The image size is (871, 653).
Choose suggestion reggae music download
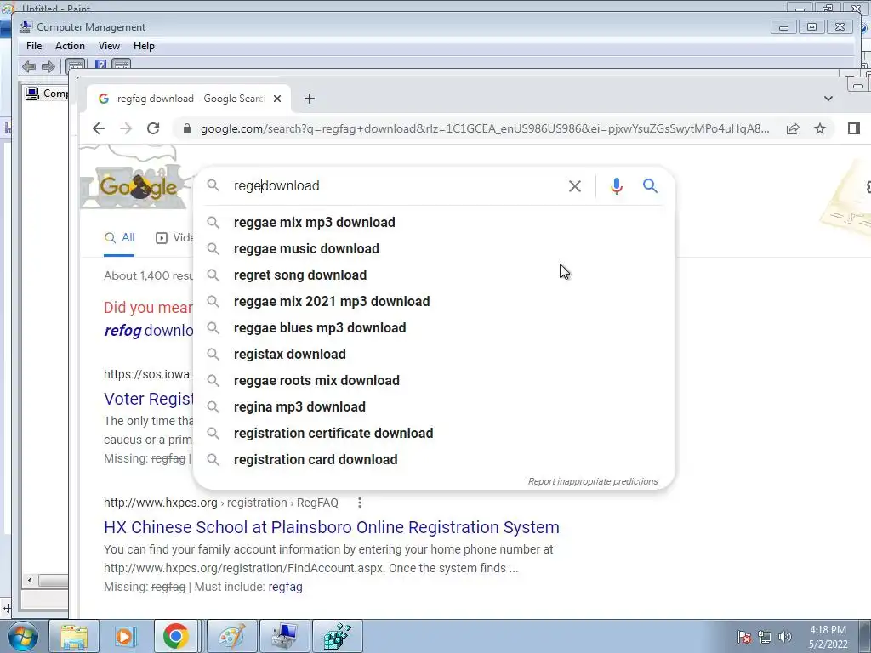pyautogui.click(x=434, y=249)
